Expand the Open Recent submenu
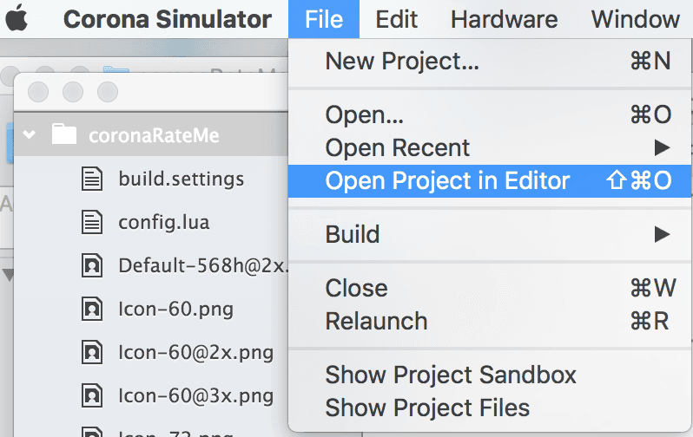Screen dimensions: 693x437 click(x=662, y=147)
